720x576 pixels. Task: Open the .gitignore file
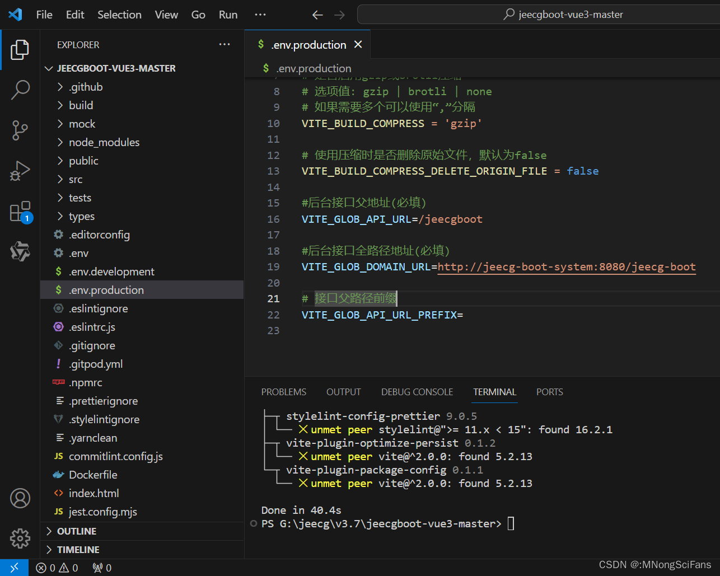click(x=142, y=345)
